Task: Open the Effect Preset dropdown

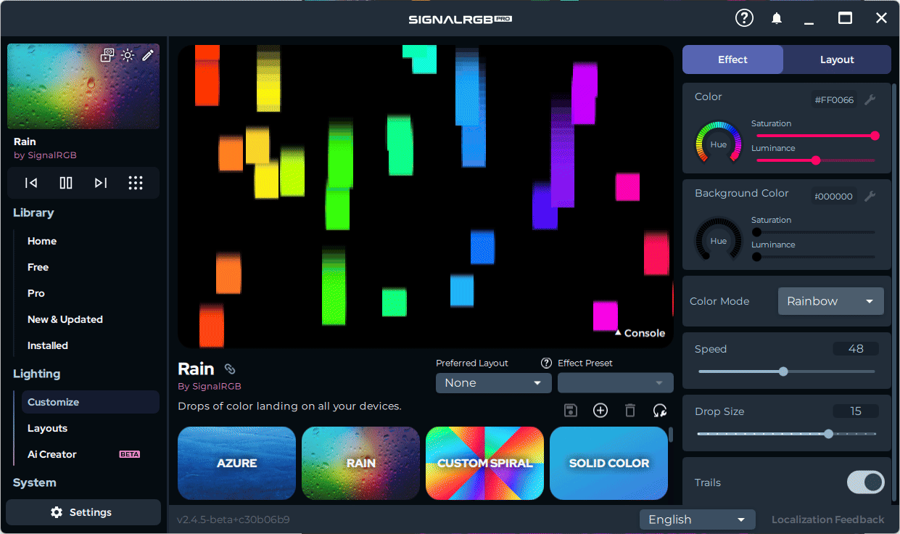Action: (x=616, y=383)
